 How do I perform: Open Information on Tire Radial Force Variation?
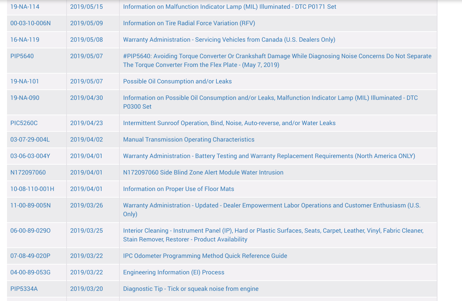(x=189, y=23)
